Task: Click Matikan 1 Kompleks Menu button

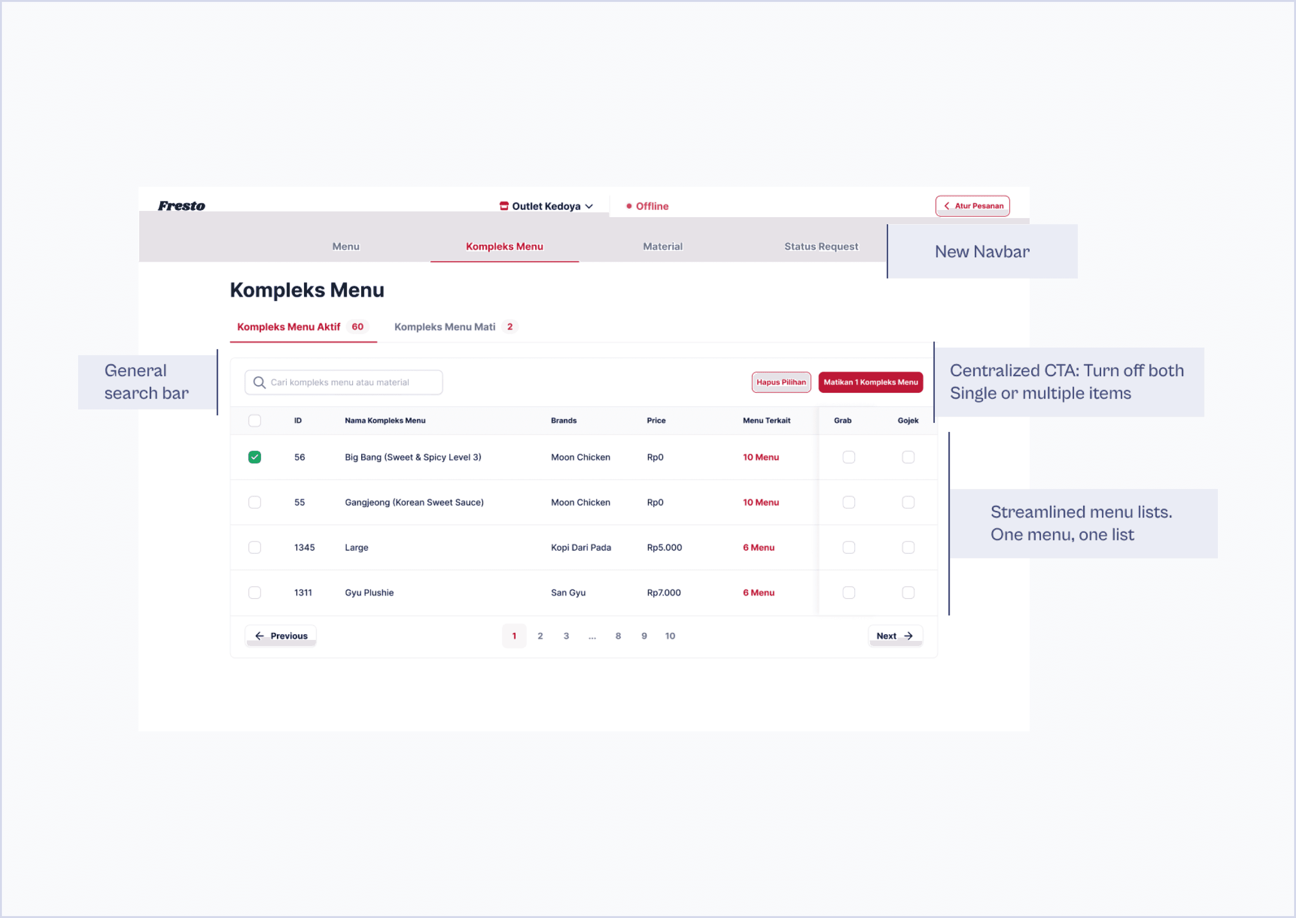Action: [870, 382]
